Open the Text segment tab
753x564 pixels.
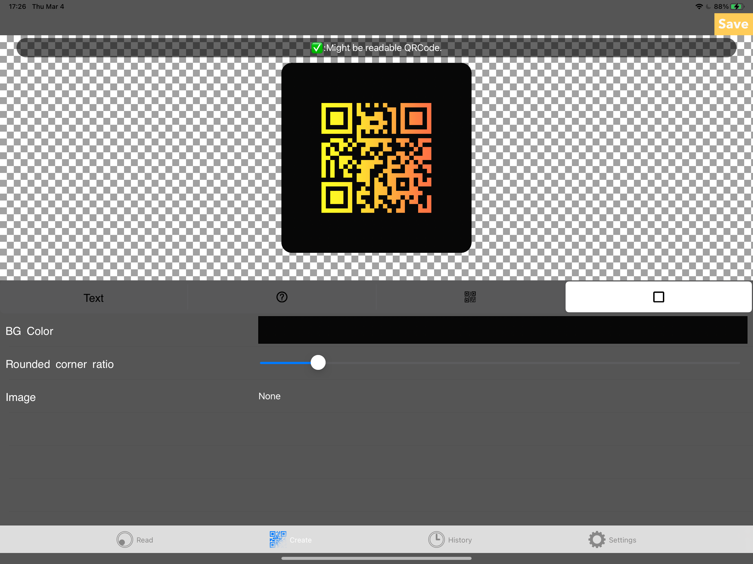(94, 297)
